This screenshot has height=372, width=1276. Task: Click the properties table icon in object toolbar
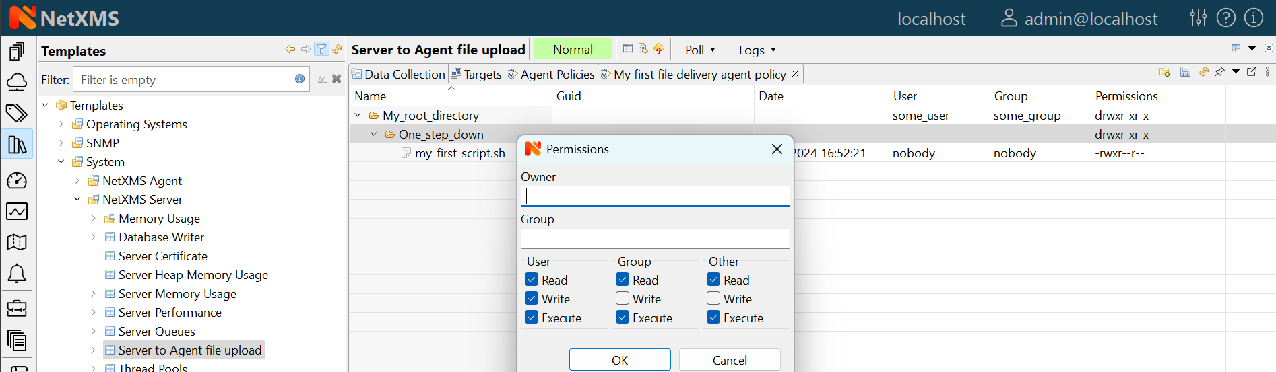[628, 48]
